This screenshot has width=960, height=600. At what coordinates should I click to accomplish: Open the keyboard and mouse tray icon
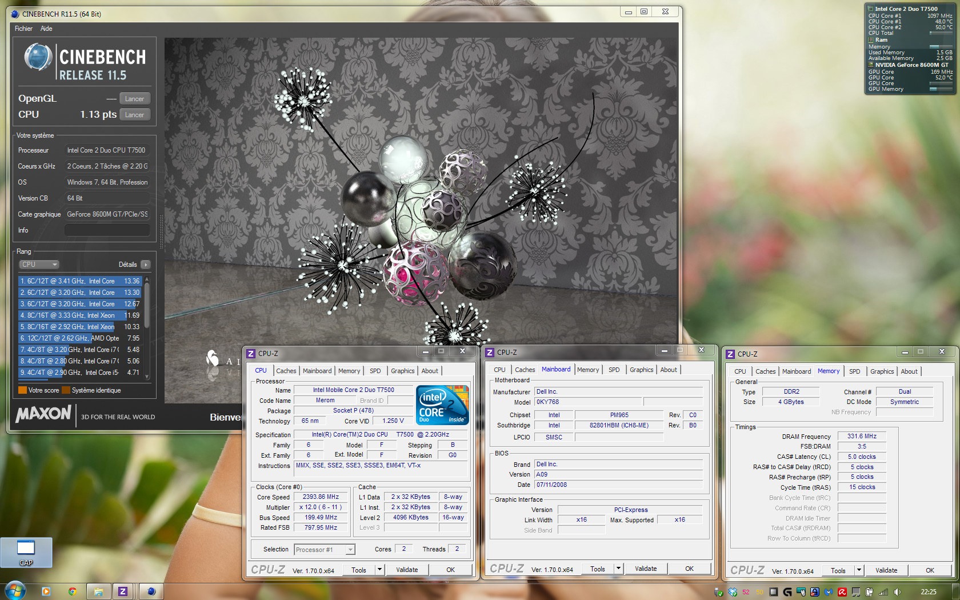pyautogui.click(x=801, y=592)
